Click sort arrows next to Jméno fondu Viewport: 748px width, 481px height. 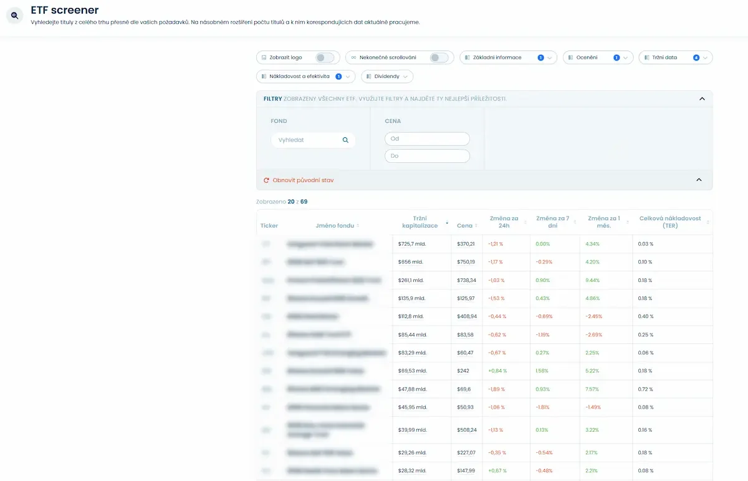click(x=358, y=226)
